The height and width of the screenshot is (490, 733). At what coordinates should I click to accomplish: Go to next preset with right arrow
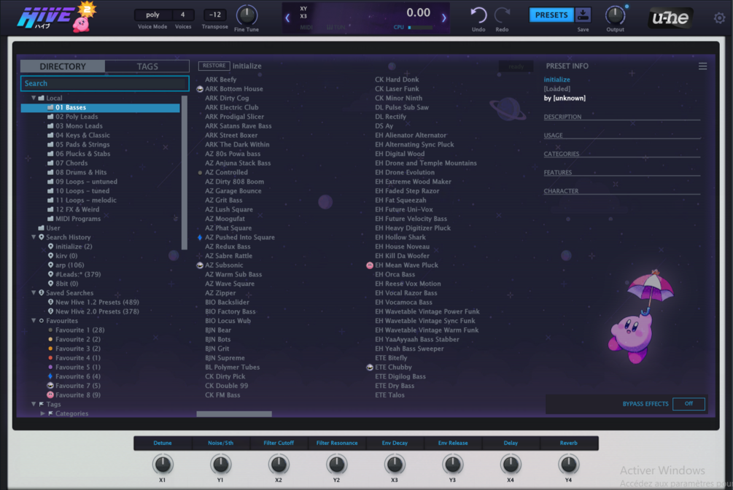[x=443, y=17]
